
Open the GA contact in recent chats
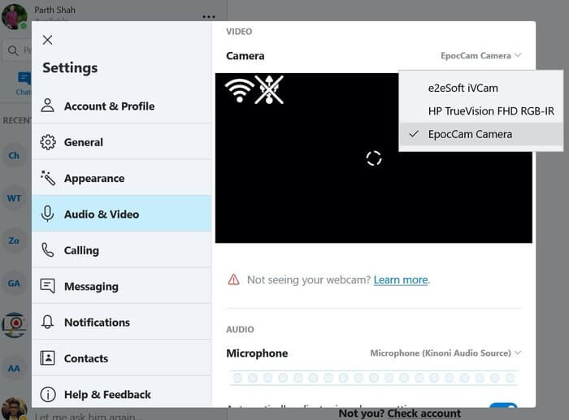pyautogui.click(x=14, y=284)
